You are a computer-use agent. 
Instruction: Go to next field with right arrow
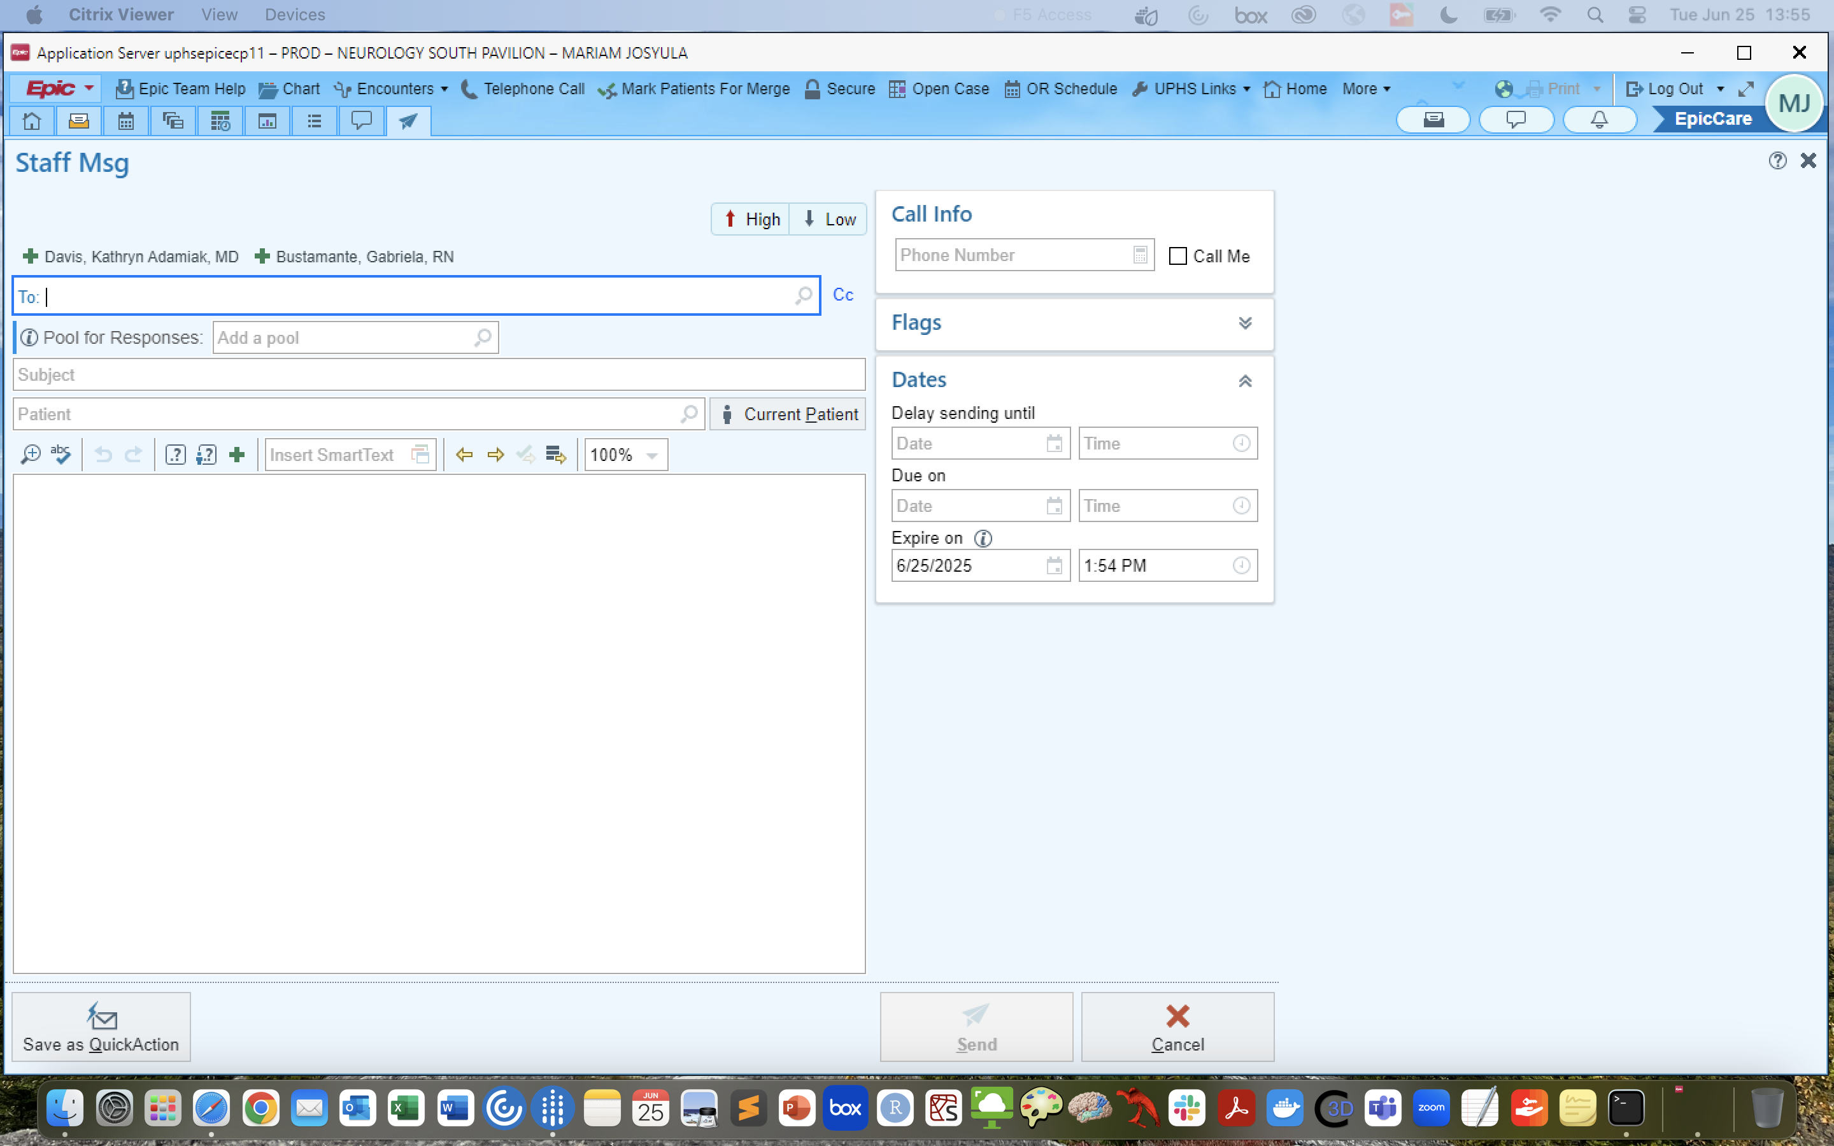[495, 455]
